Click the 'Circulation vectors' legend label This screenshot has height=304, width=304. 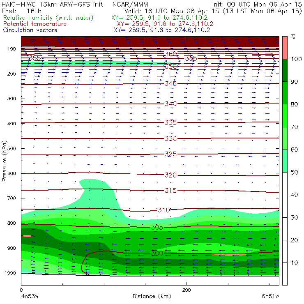[30, 30]
